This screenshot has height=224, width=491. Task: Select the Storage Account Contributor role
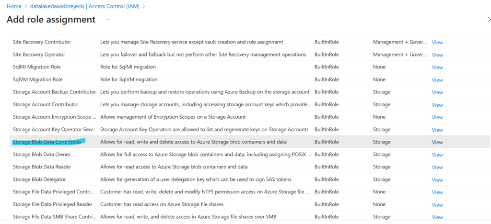coord(45,104)
